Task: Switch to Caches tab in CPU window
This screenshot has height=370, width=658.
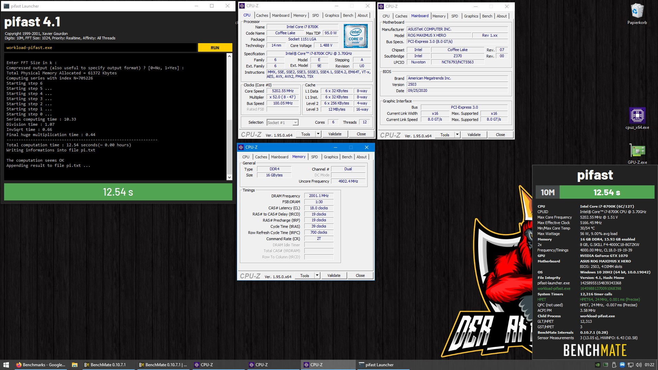Action: [262, 15]
